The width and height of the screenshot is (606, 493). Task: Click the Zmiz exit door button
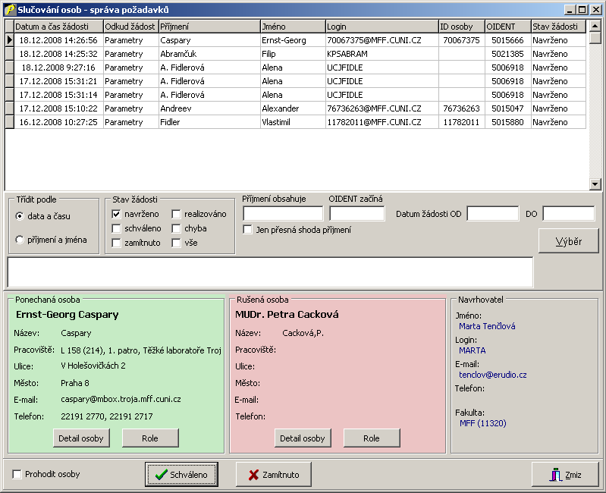pos(565,475)
